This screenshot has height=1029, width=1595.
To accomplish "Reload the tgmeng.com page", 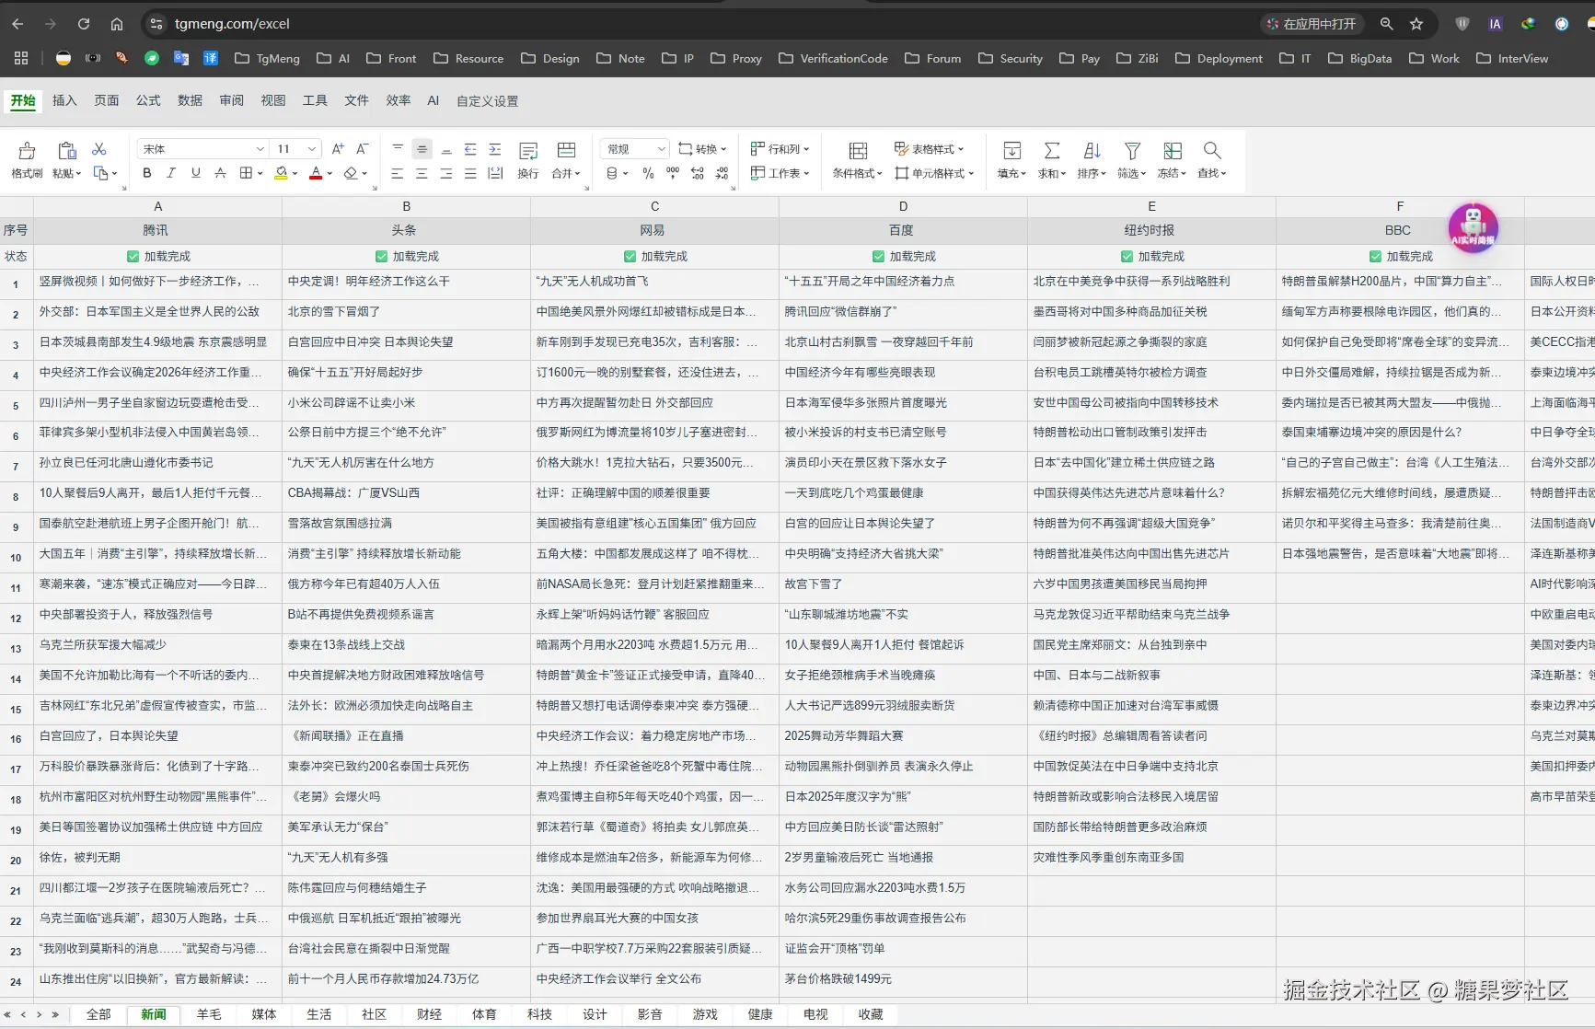I will point(84,24).
